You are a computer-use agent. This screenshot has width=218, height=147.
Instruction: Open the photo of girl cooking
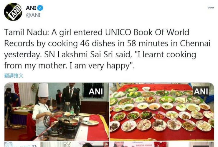(x=57, y=112)
